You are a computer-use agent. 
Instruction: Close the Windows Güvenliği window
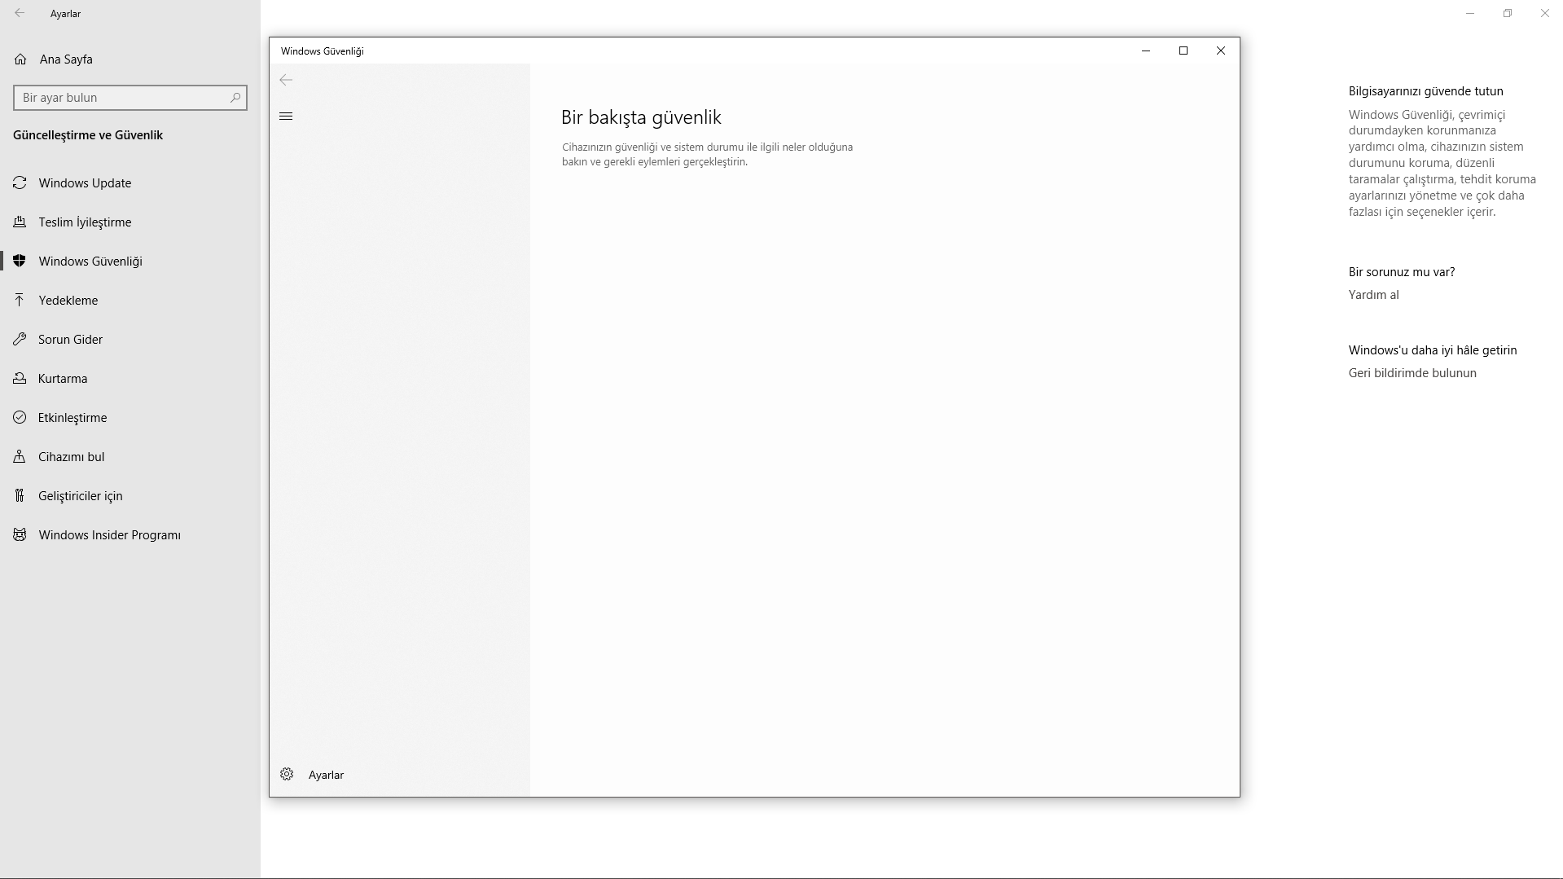point(1221,51)
